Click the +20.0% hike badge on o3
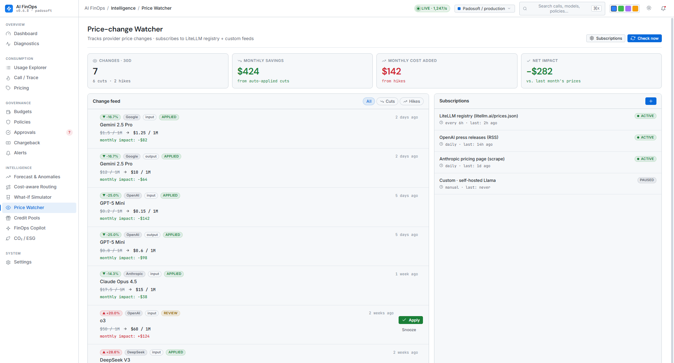 tap(111, 313)
